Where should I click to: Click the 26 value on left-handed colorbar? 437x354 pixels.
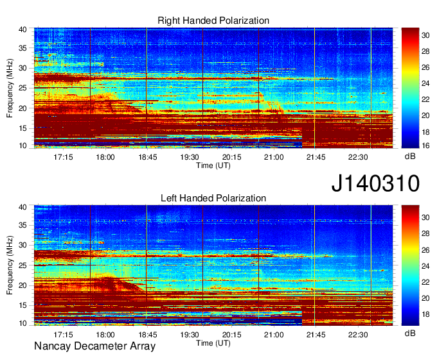point(425,250)
